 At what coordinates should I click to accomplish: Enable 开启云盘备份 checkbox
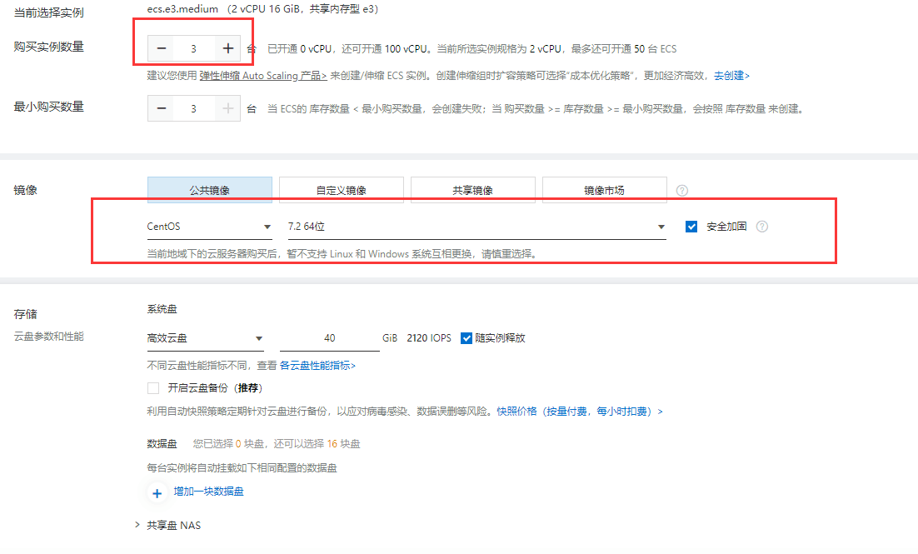[x=152, y=388]
